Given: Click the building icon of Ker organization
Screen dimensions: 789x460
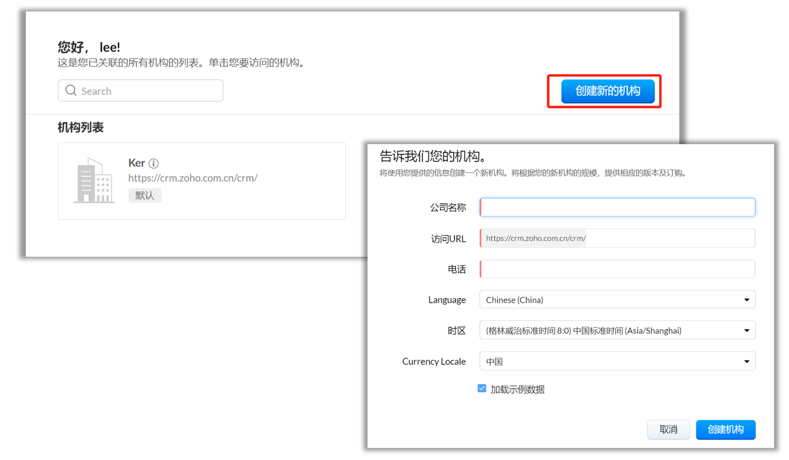Looking at the screenshot, I should click(93, 180).
